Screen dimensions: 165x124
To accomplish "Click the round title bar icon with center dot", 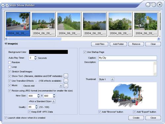I will [x=3, y=5].
